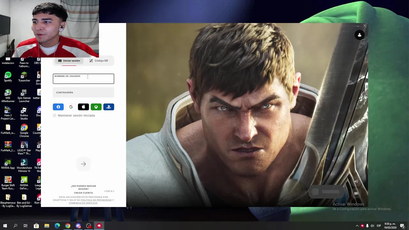Sign in with Facebook button
The height and width of the screenshot is (230, 409).
coord(58,107)
